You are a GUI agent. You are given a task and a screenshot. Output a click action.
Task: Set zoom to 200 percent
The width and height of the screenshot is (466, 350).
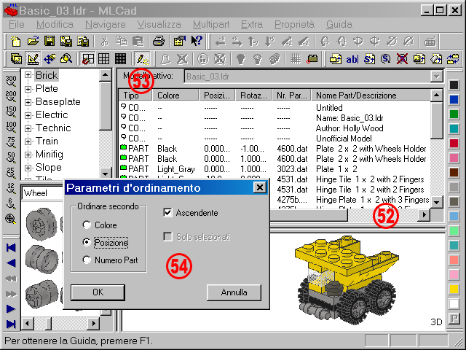11,96
